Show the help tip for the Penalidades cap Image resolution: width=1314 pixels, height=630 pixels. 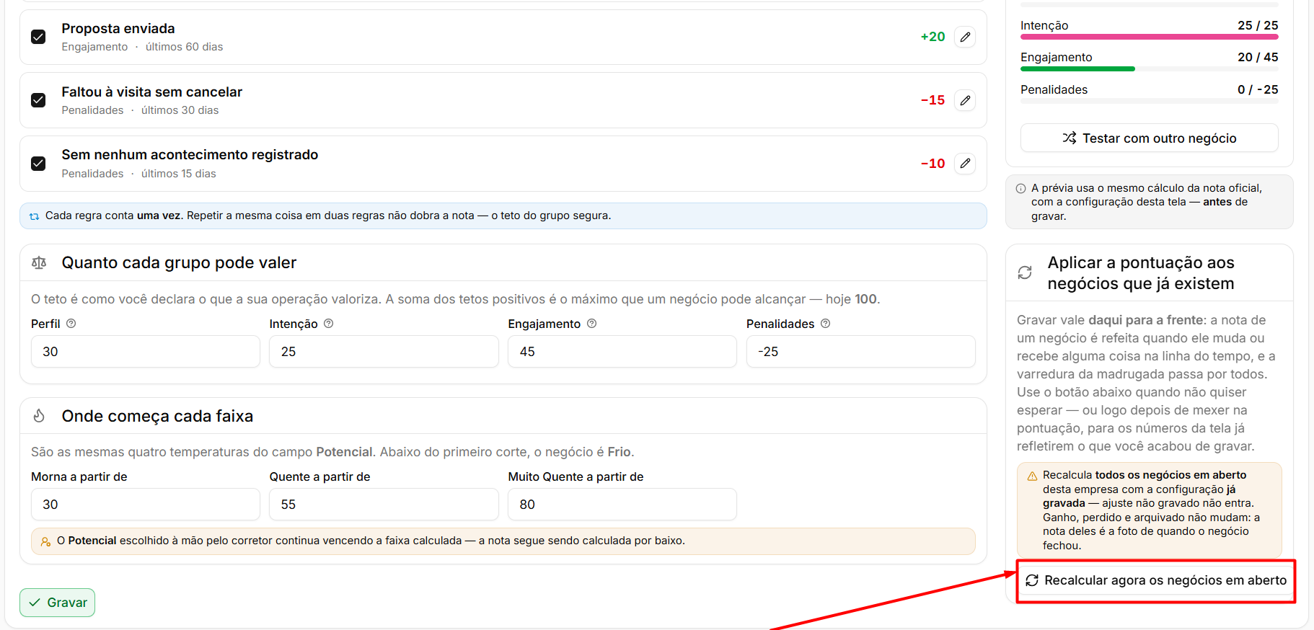pyautogui.click(x=826, y=324)
